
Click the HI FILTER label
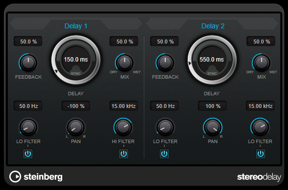coord(123,141)
